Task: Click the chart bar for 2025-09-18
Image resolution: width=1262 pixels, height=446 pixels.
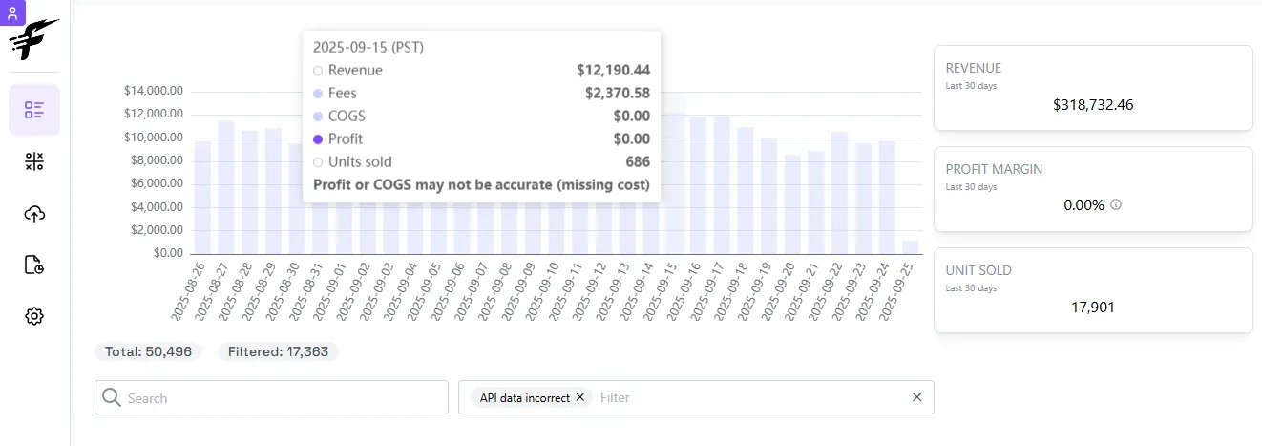Action: (x=746, y=190)
